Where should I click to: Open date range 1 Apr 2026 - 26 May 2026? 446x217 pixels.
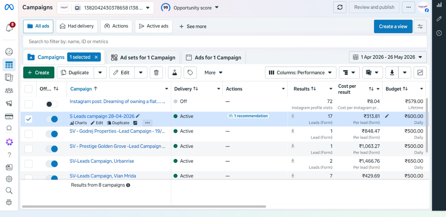(388, 57)
